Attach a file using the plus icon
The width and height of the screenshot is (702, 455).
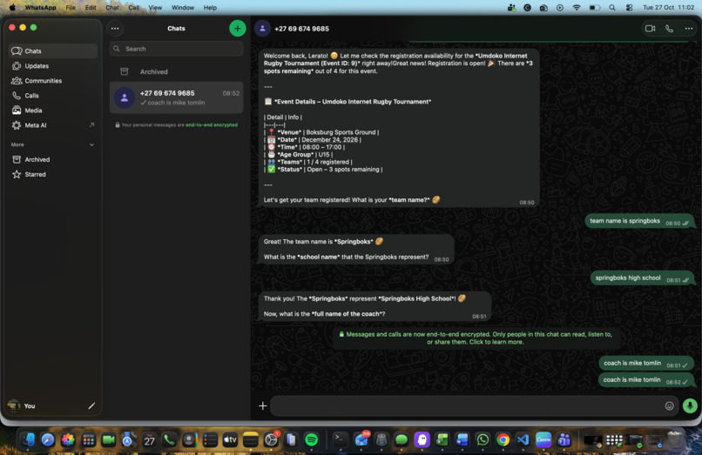pos(263,405)
